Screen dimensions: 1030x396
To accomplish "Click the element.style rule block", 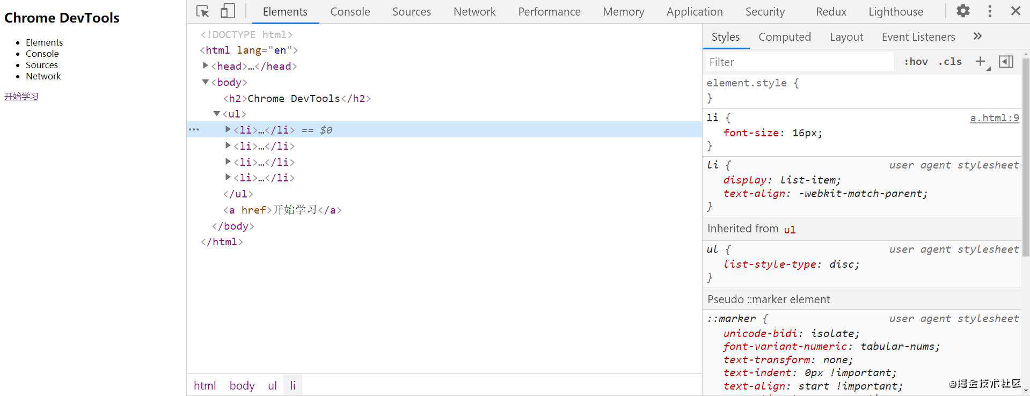I will (x=861, y=91).
